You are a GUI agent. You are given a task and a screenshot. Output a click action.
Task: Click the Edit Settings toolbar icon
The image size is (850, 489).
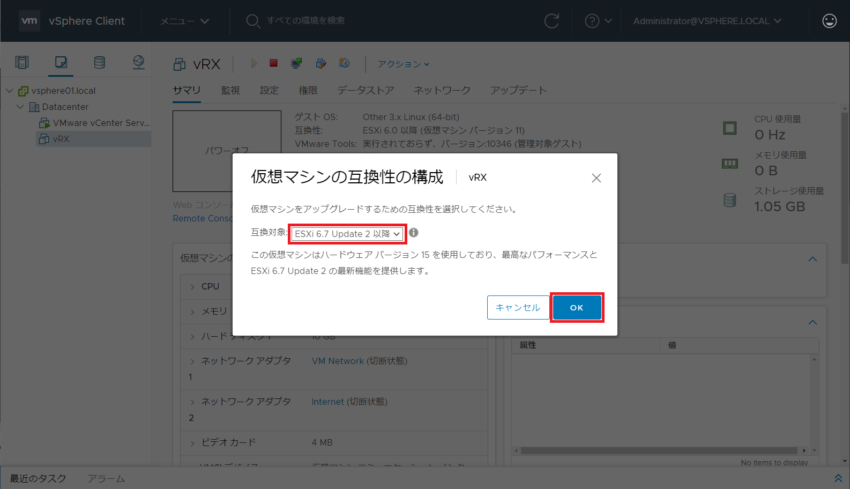(x=321, y=63)
